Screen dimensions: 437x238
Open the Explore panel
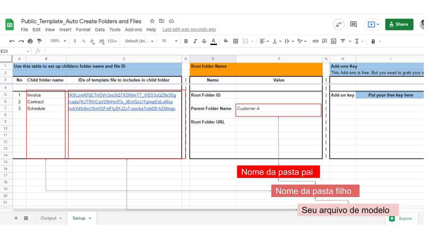[x=401, y=218]
